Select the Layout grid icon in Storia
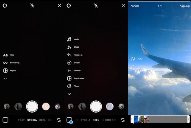191x128 pixels. 5,71
